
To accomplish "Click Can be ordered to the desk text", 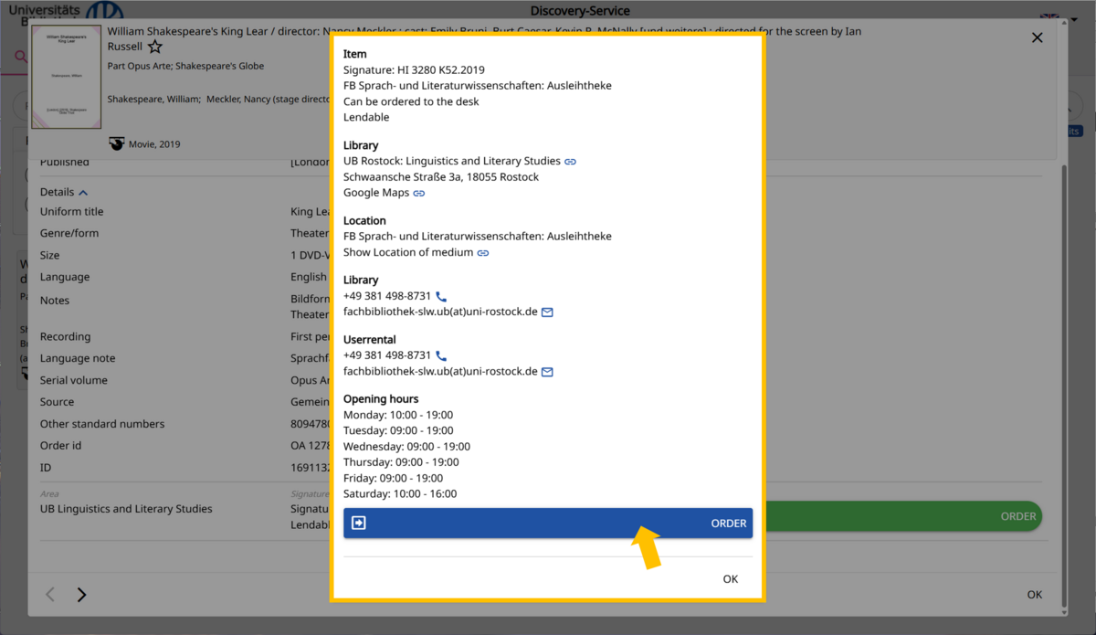I will 411,101.
